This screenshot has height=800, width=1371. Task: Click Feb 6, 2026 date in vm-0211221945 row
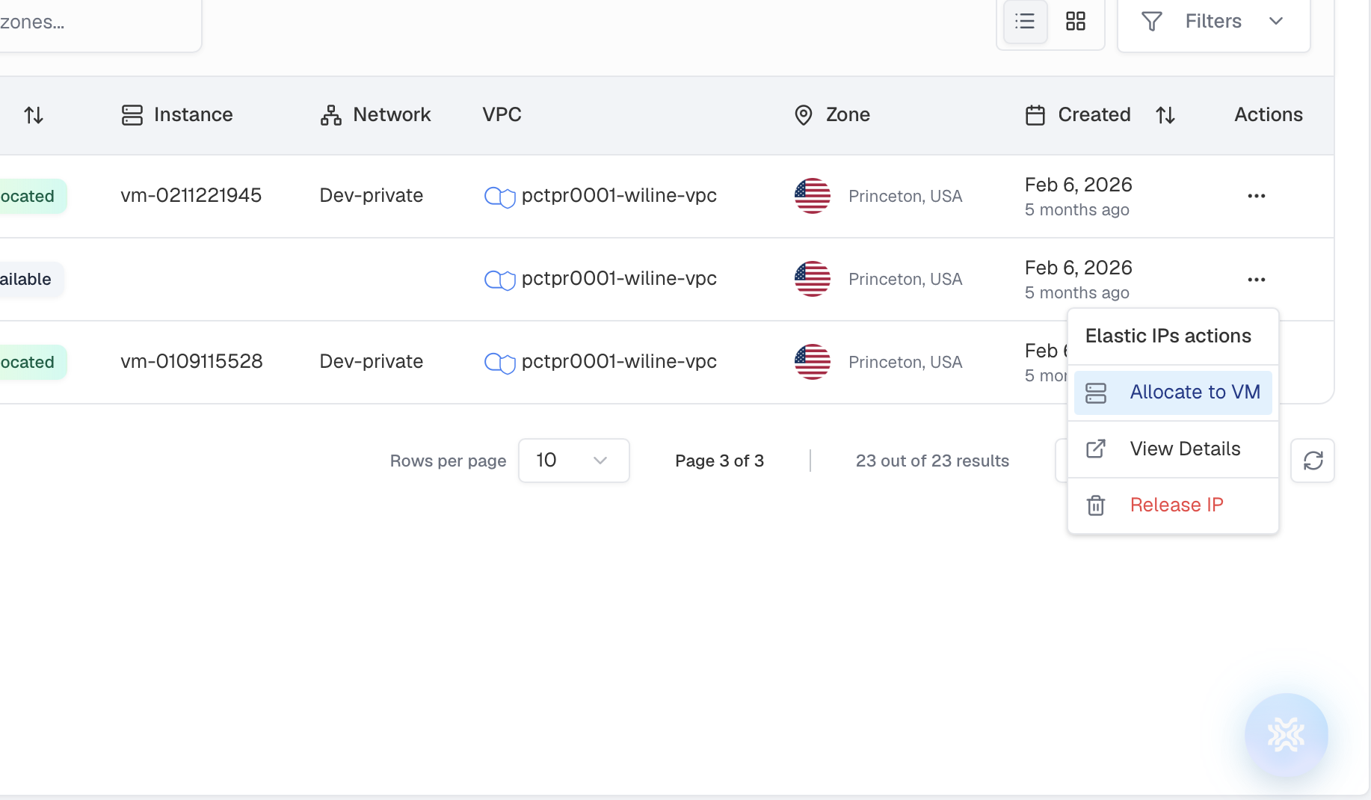coord(1079,185)
